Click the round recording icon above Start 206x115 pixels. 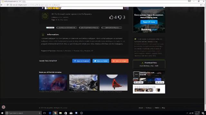[4, 107]
